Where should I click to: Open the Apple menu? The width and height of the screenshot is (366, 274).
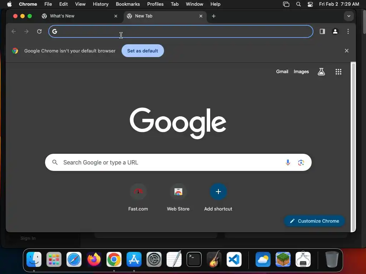click(x=9, y=4)
